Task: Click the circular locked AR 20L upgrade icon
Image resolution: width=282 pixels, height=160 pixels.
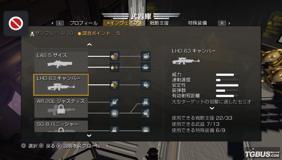Action: tap(115, 113)
